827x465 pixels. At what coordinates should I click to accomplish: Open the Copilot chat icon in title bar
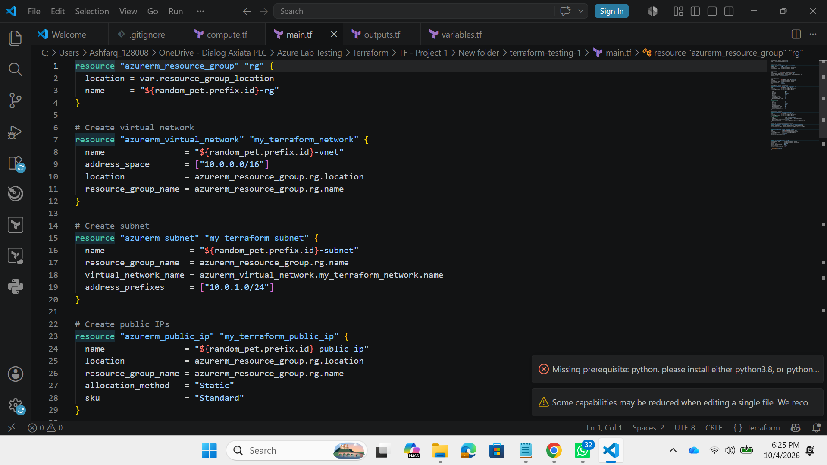pos(565,11)
